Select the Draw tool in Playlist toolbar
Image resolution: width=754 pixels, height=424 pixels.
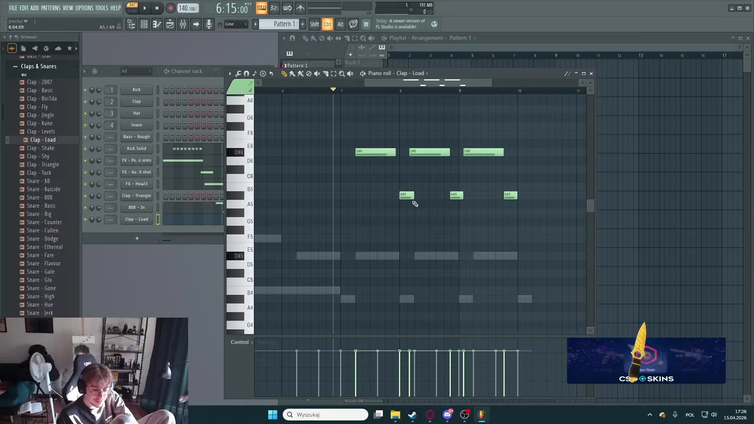[305, 38]
